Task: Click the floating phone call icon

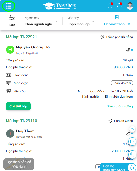Action: (132, 154)
